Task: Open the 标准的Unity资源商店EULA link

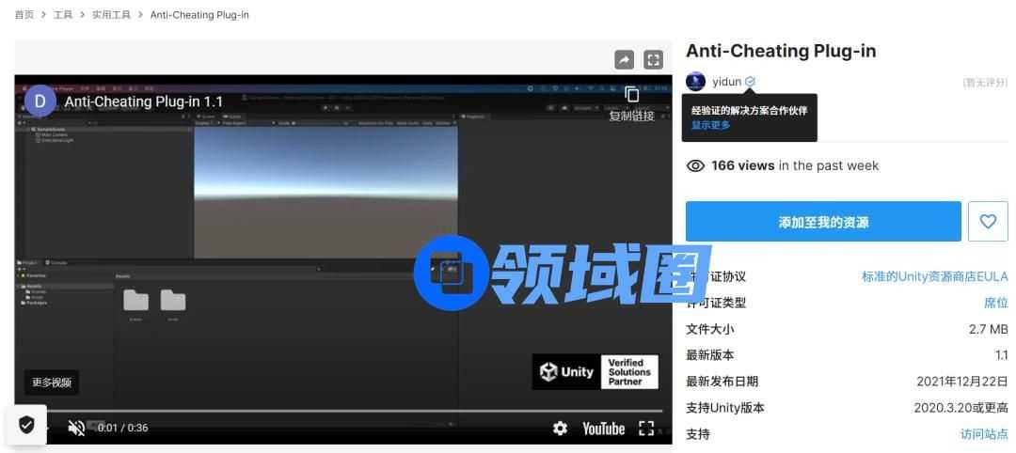Action: click(934, 276)
